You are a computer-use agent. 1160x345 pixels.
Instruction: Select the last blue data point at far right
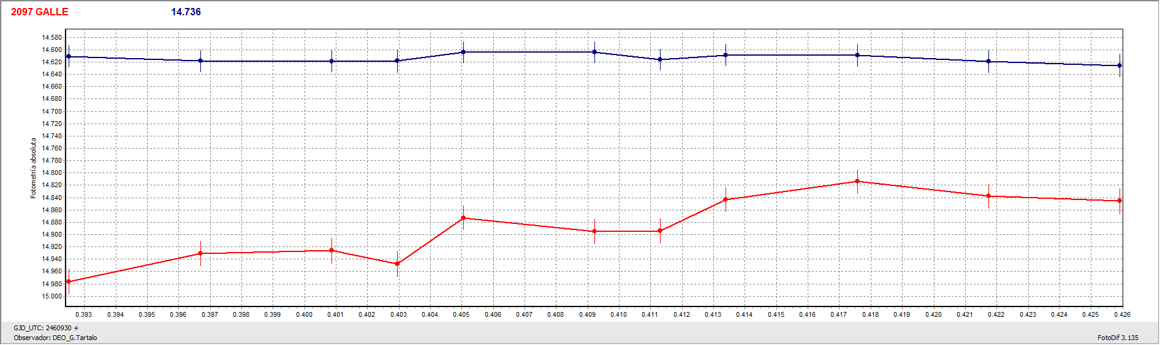tap(1120, 65)
